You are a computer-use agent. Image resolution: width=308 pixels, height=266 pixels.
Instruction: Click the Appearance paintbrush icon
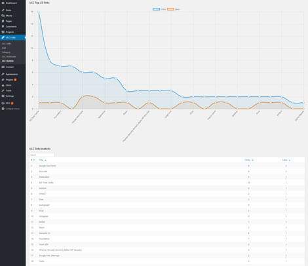(3, 74)
